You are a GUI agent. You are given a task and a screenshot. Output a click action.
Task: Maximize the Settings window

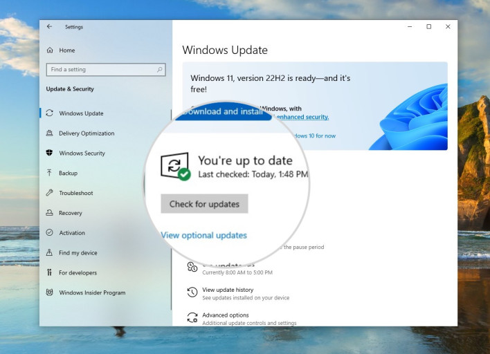point(429,27)
